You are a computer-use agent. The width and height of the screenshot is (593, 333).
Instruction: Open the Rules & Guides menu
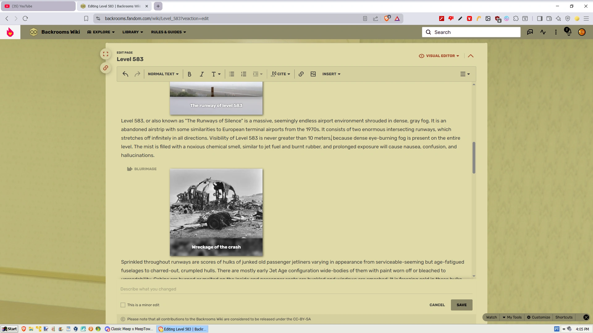tap(168, 32)
